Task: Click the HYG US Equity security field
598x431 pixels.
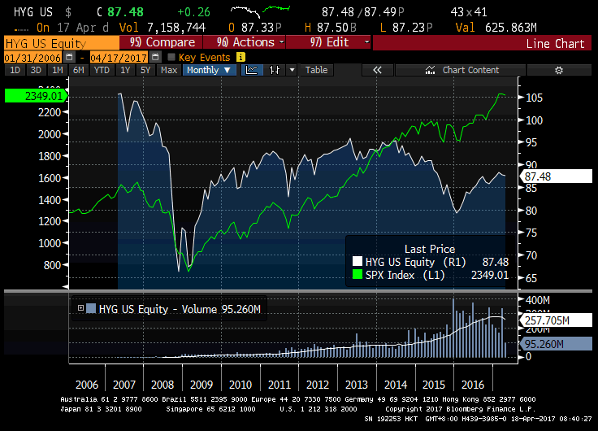Action: 62,43
